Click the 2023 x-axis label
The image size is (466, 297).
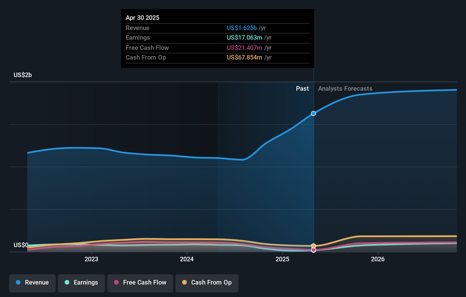(x=91, y=259)
